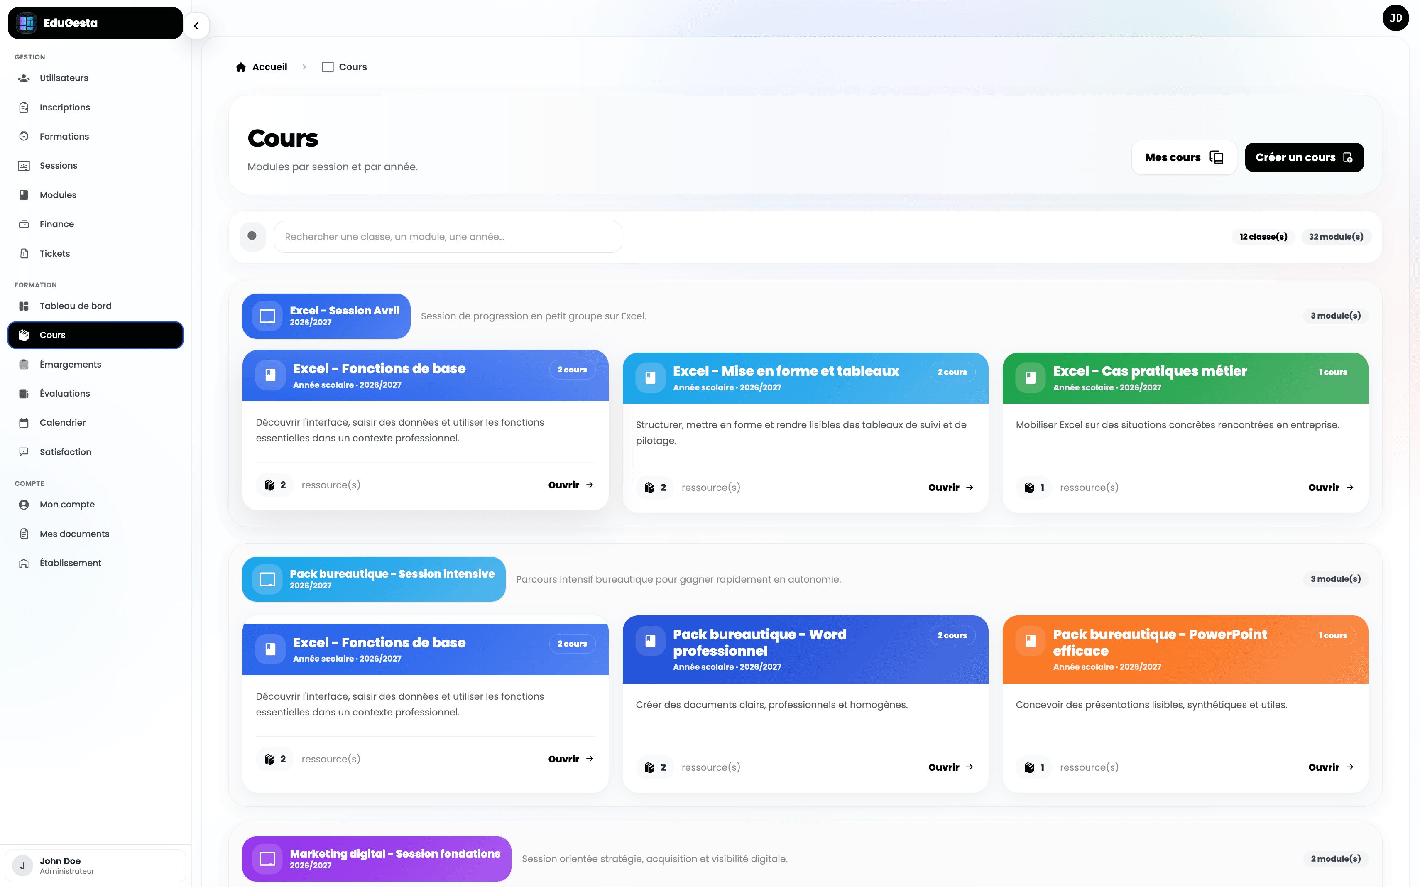Click the home icon in the breadcrumb
The image size is (1420, 887).
(241, 66)
